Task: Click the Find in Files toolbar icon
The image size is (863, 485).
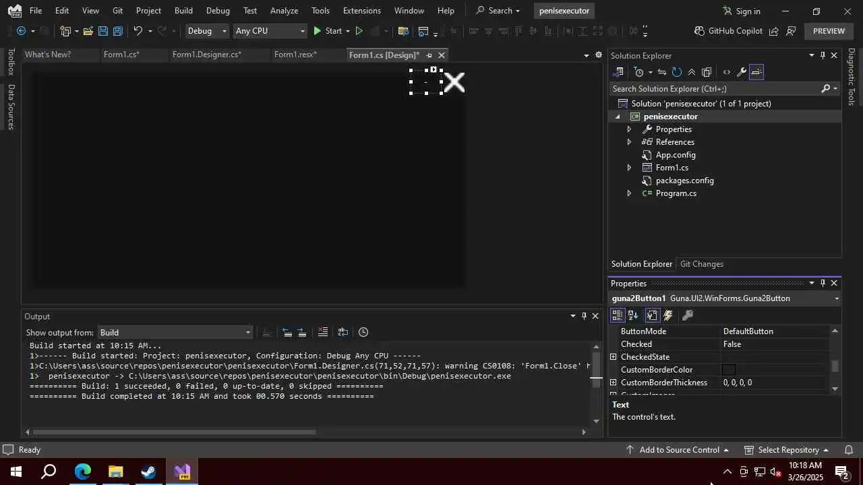Action: pos(403,31)
